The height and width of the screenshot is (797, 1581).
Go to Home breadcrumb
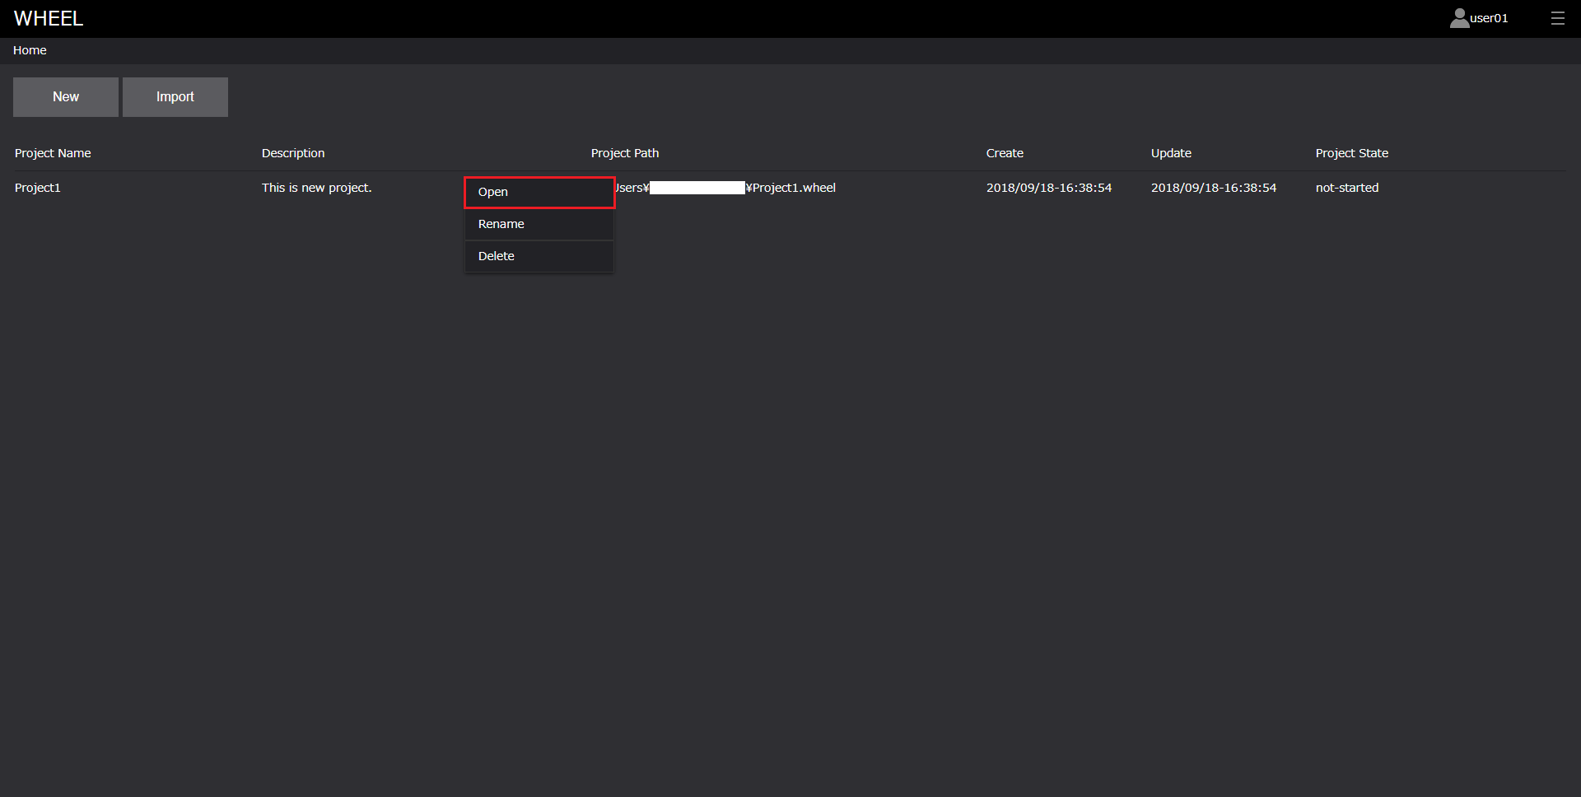(30, 50)
